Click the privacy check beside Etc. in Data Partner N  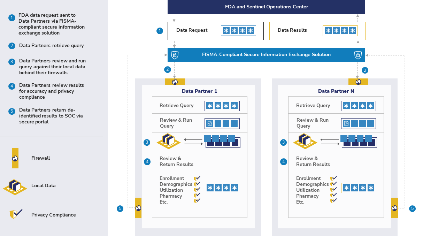point(333,201)
